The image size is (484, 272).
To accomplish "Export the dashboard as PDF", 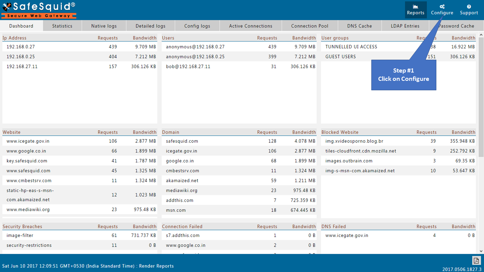I will [476, 261].
